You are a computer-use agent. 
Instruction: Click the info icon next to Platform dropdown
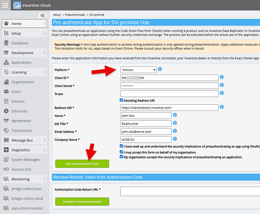tap(160, 69)
